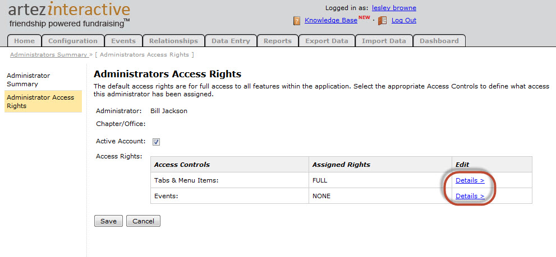Open the Import Data tab
This screenshot has height=257, width=556.
pyautogui.click(x=384, y=41)
